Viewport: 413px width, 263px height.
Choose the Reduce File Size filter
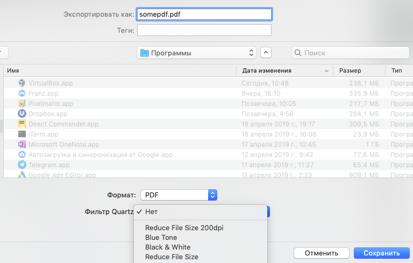coord(201,257)
